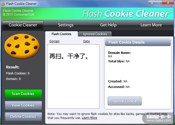Open the Settings section
This screenshot has width=175, height=125.
[66, 25]
